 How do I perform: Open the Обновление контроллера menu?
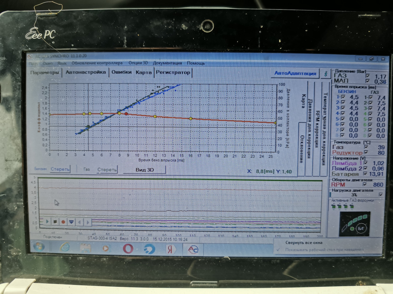(97, 63)
